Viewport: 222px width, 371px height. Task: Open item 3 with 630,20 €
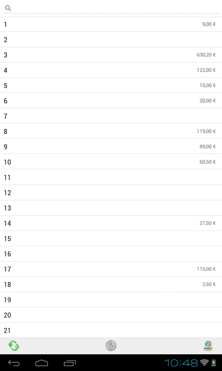click(x=111, y=55)
